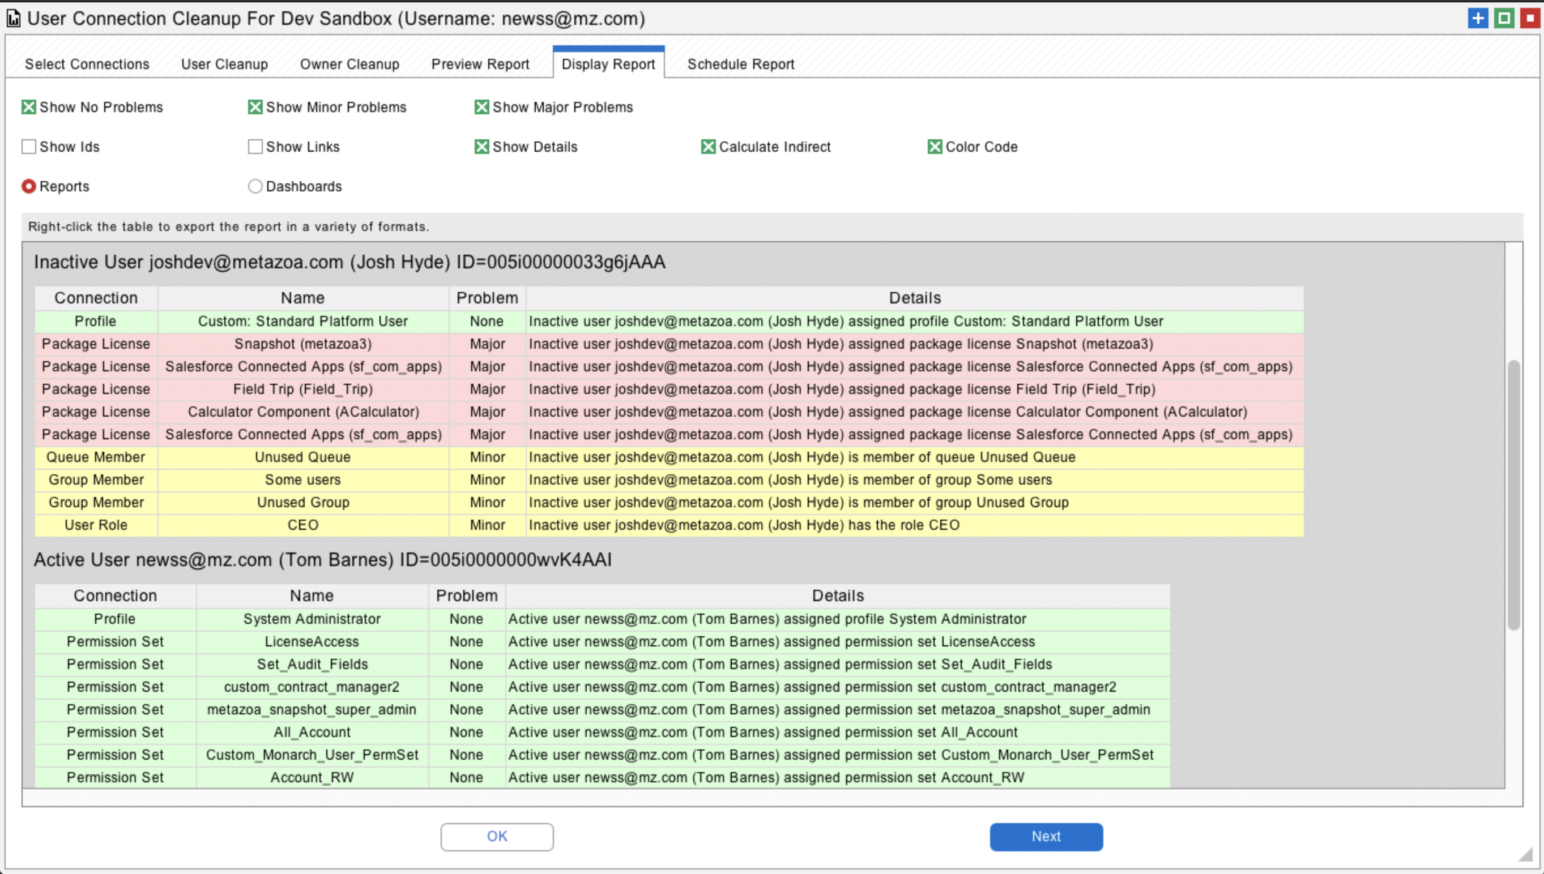
Task: Uncheck Show Major Problems checkbox
Action: (x=481, y=107)
